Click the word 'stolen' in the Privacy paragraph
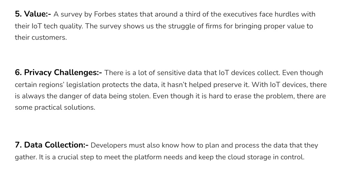Viewport: 342px width, 192px height. [140, 96]
